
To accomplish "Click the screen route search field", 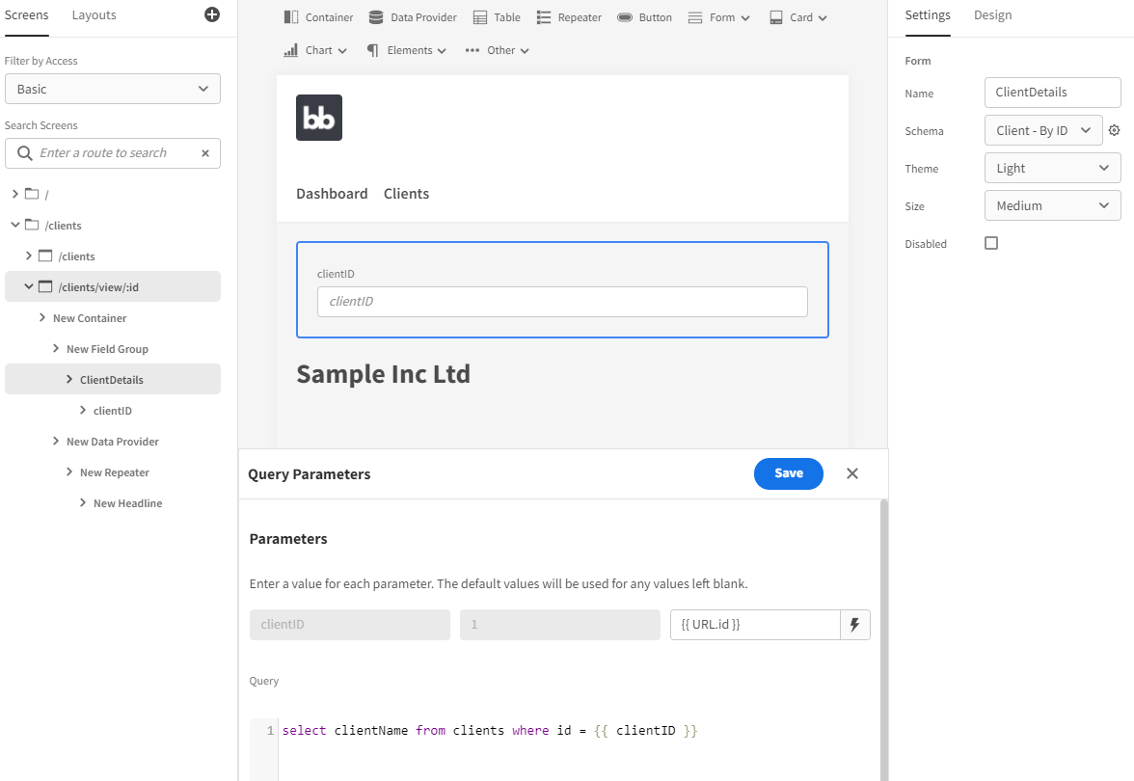I will (113, 153).
